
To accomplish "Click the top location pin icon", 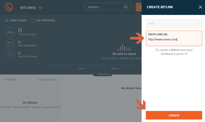I will tap(10, 55).
